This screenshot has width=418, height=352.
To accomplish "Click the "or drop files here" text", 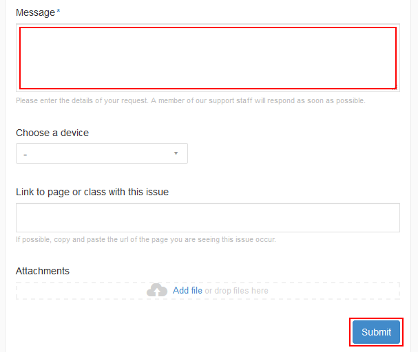I will 236,291.
